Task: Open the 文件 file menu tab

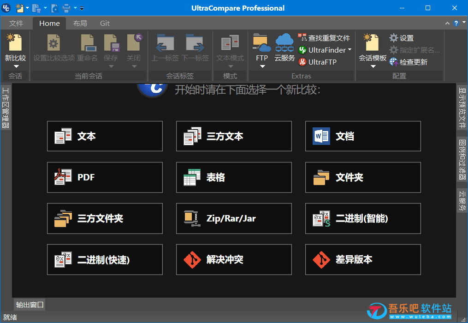Action: click(16, 24)
